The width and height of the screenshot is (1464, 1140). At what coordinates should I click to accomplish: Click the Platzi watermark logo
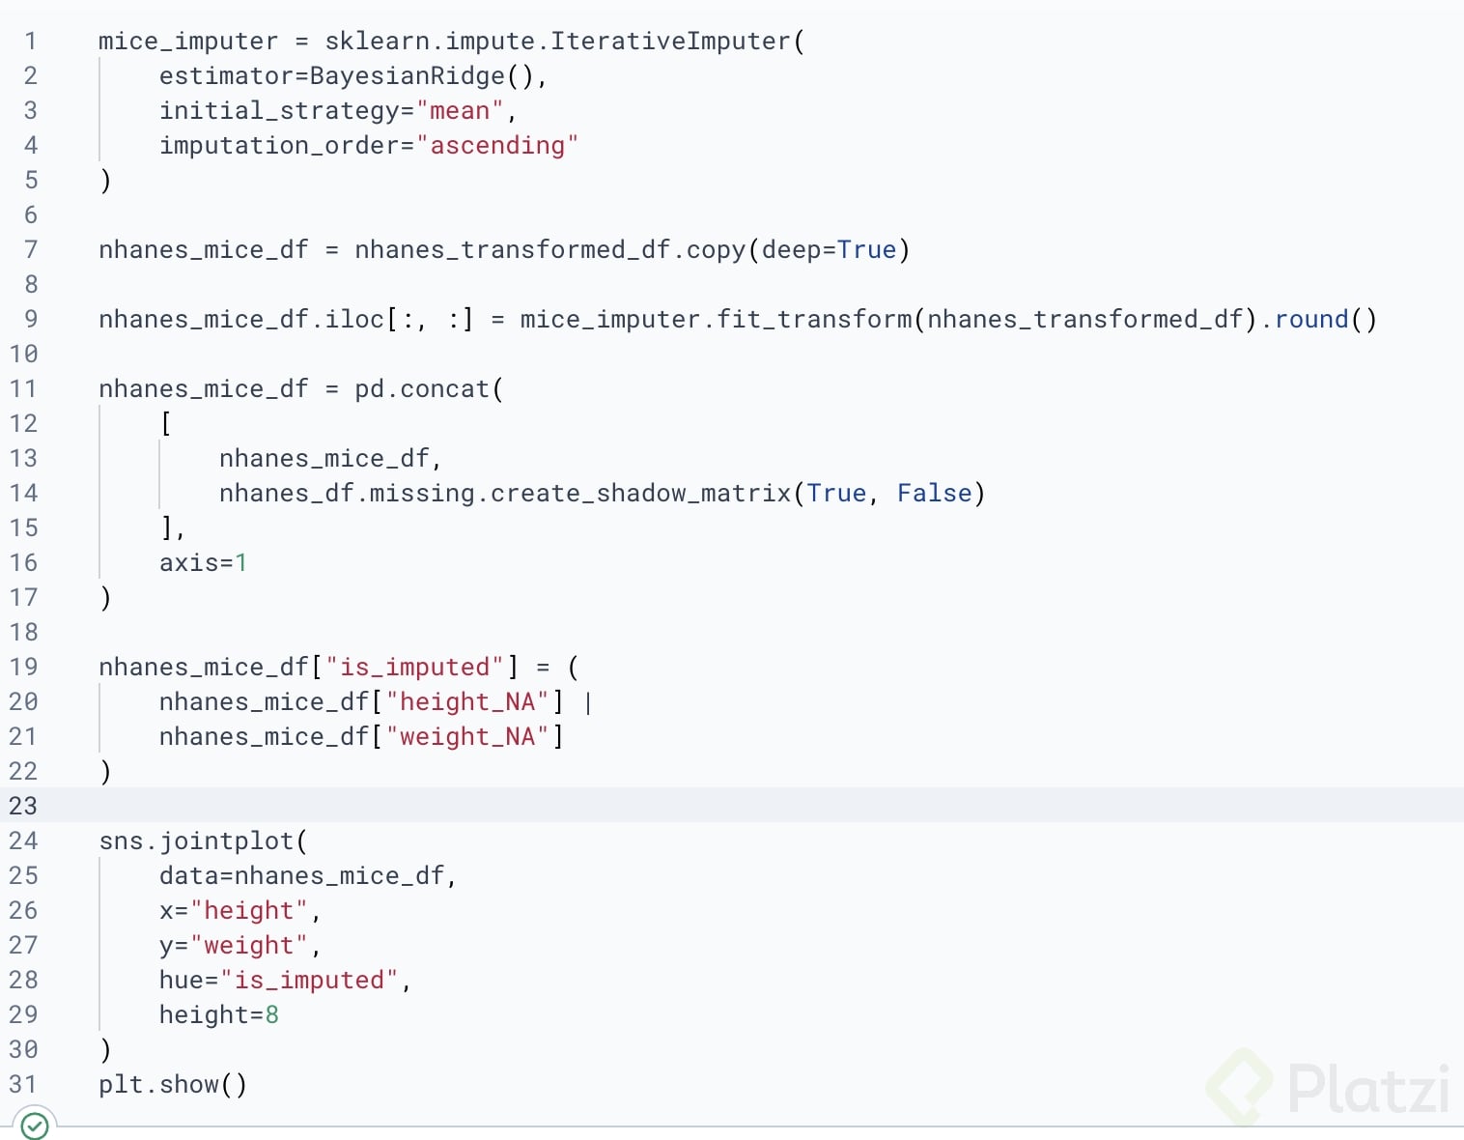(x=1329, y=1088)
